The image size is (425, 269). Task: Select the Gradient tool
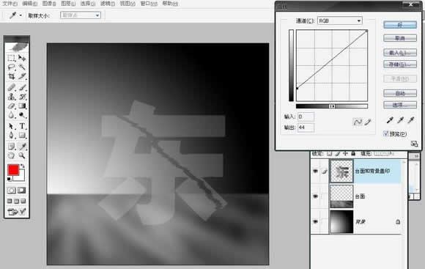coord(22,106)
